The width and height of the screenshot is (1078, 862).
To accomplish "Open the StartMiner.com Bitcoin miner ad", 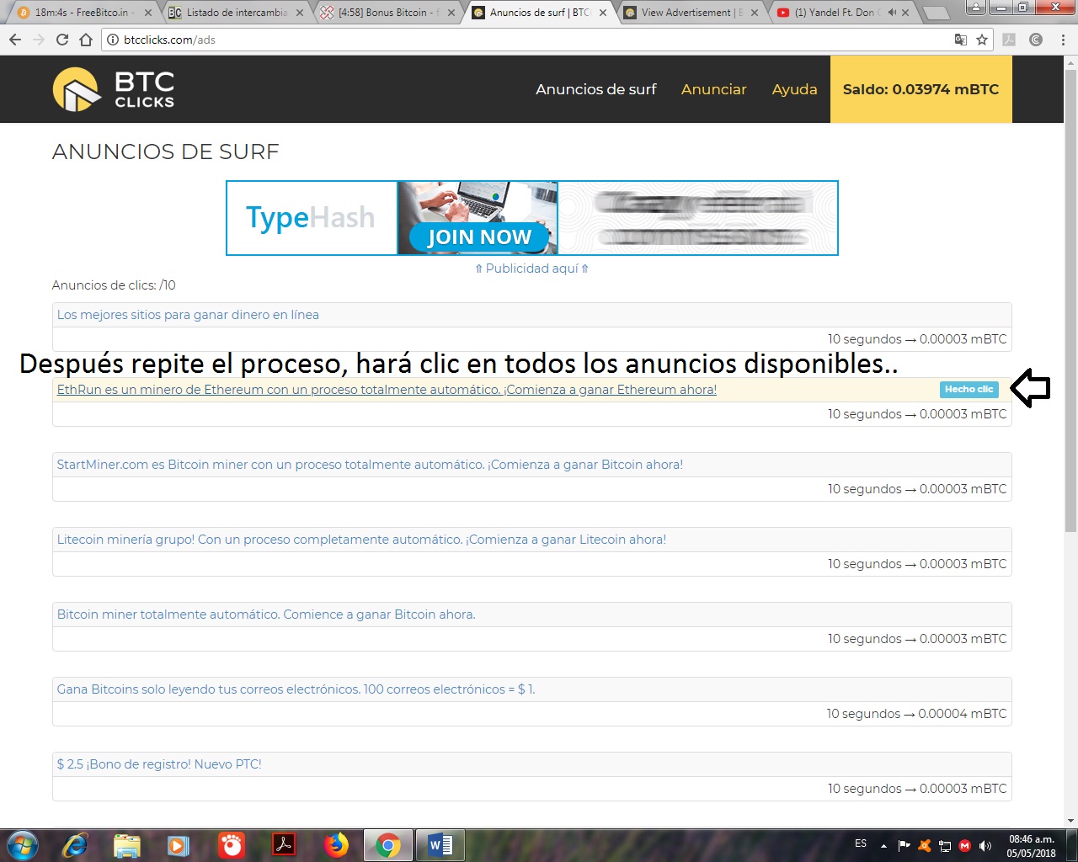I will pyautogui.click(x=370, y=465).
